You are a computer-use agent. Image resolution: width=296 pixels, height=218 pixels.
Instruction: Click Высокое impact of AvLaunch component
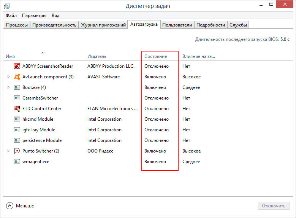pos(192,77)
